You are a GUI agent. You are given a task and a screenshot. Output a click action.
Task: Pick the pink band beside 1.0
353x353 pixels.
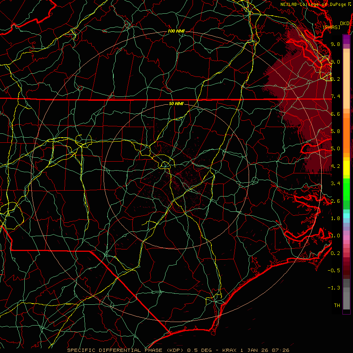346,238
